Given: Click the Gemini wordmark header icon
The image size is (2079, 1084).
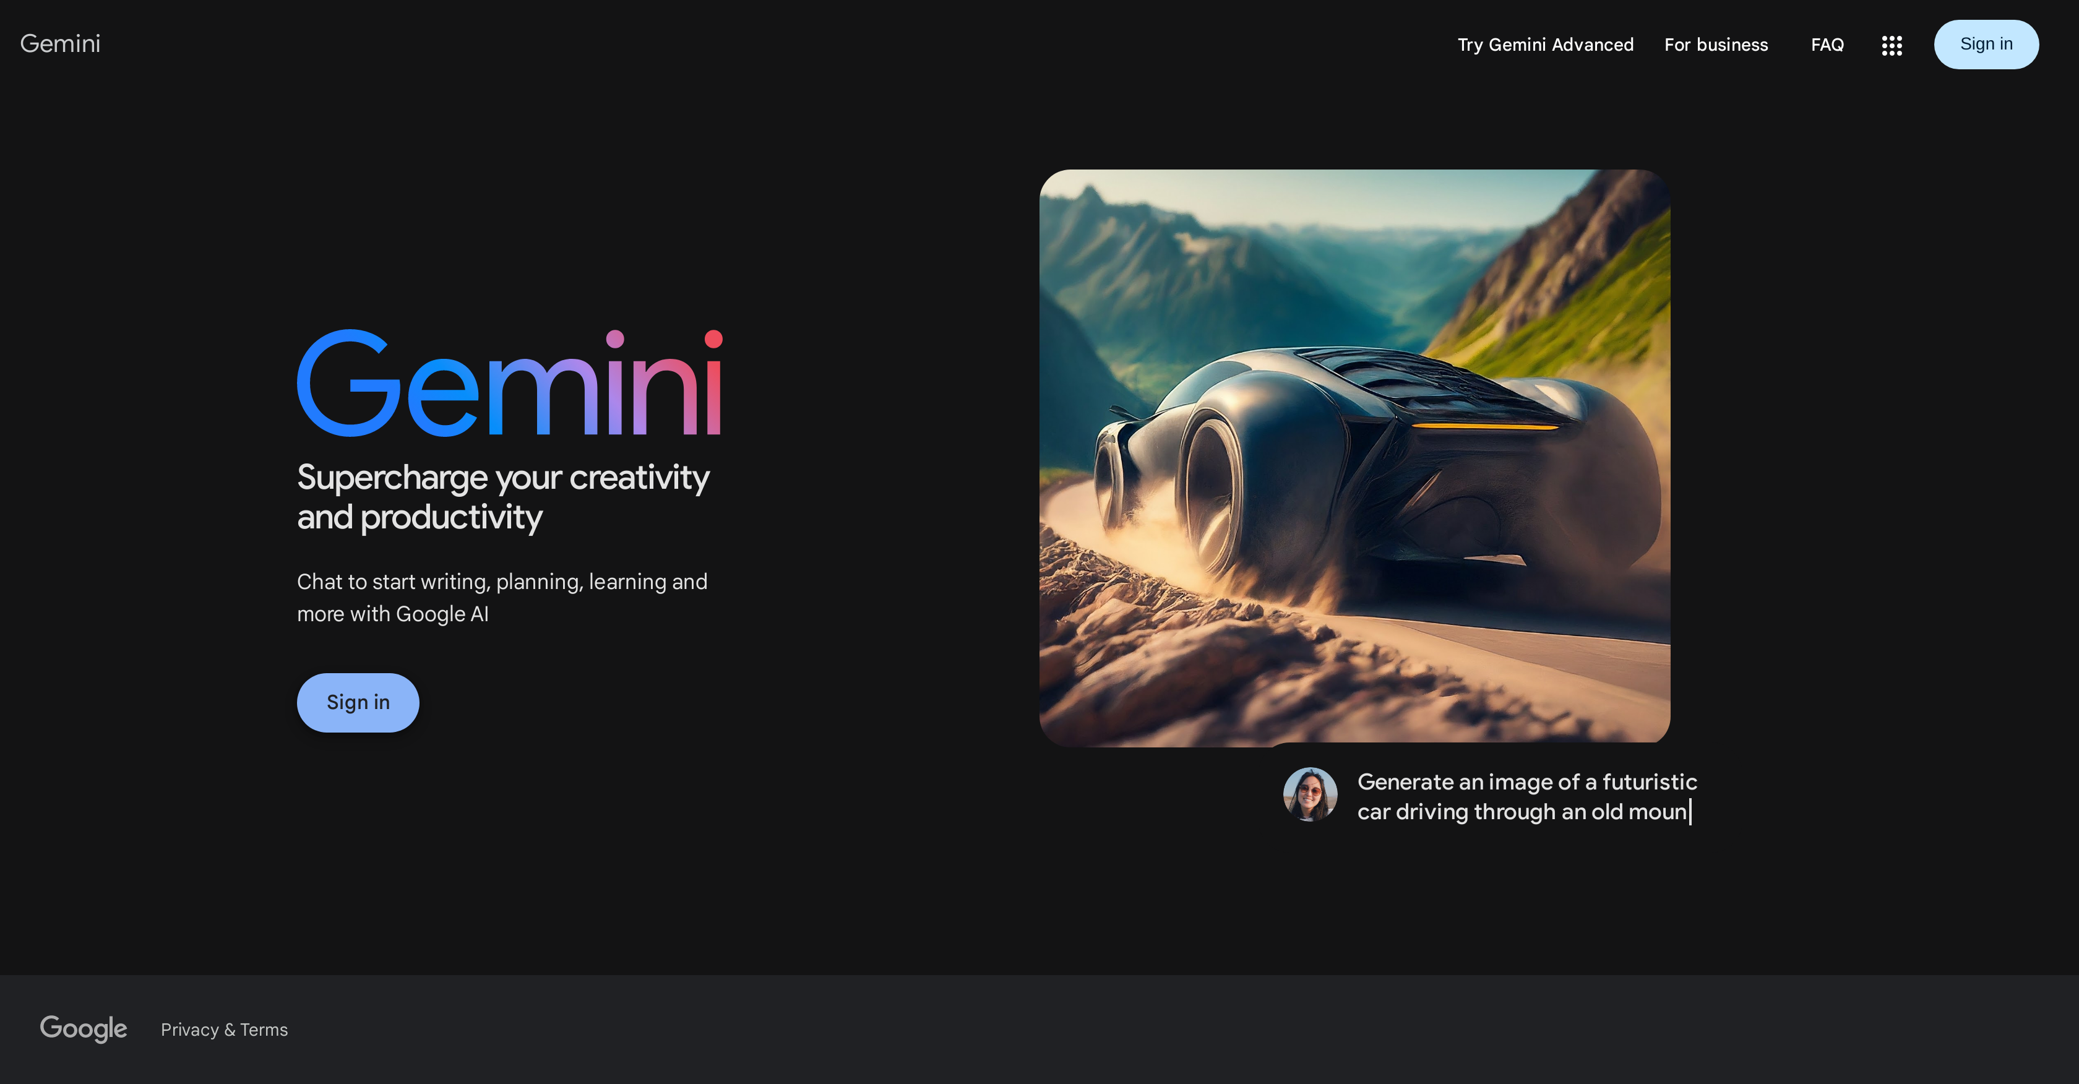Looking at the screenshot, I should pyautogui.click(x=61, y=43).
